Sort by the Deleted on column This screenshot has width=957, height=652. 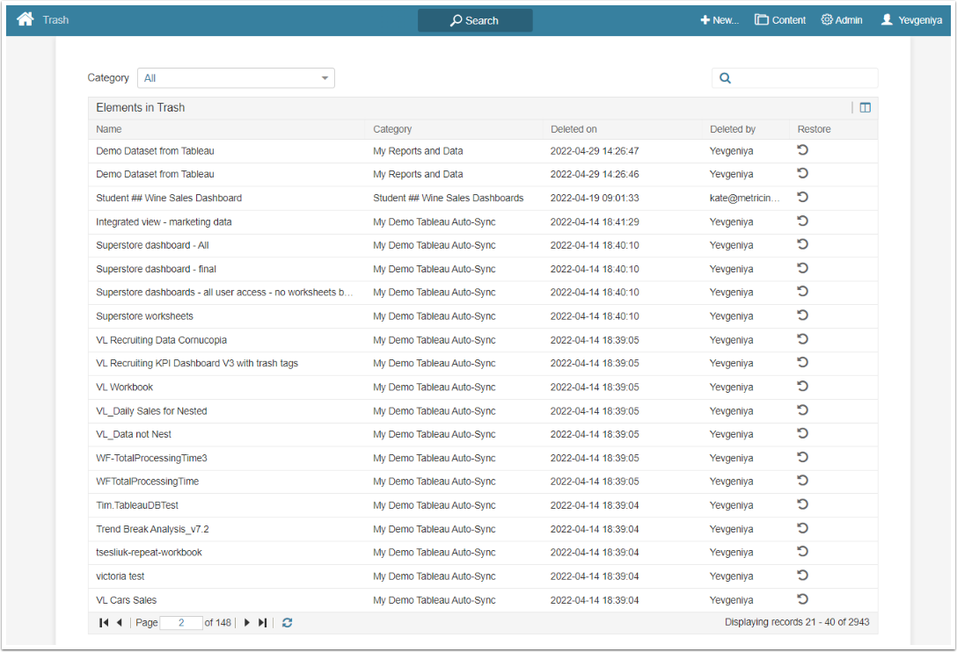(573, 129)
